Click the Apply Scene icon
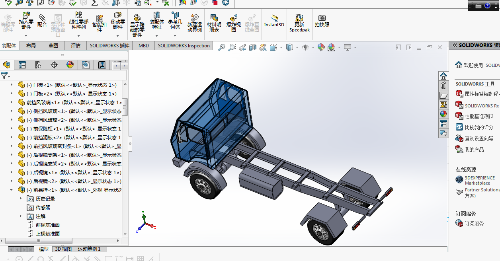500x261 pixels. point(332,47)
